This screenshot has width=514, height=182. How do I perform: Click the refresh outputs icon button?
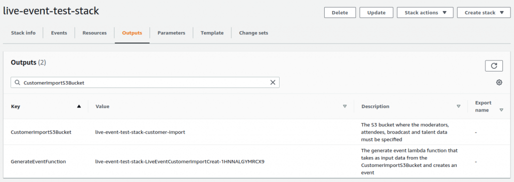point(494,65)
